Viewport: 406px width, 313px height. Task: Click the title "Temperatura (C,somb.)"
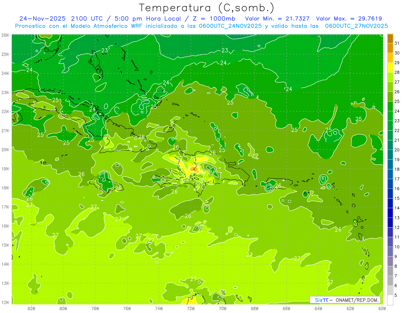click(207, 8)
